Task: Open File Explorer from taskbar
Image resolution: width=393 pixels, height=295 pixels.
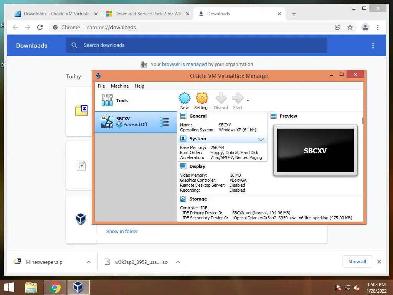Action: (31, 287)
